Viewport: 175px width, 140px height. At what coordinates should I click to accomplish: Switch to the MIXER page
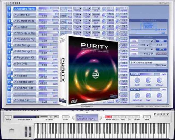point(108,117)
